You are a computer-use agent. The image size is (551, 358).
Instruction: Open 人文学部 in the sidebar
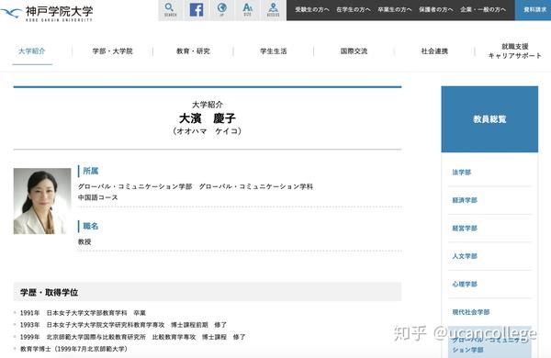(465, 256)
